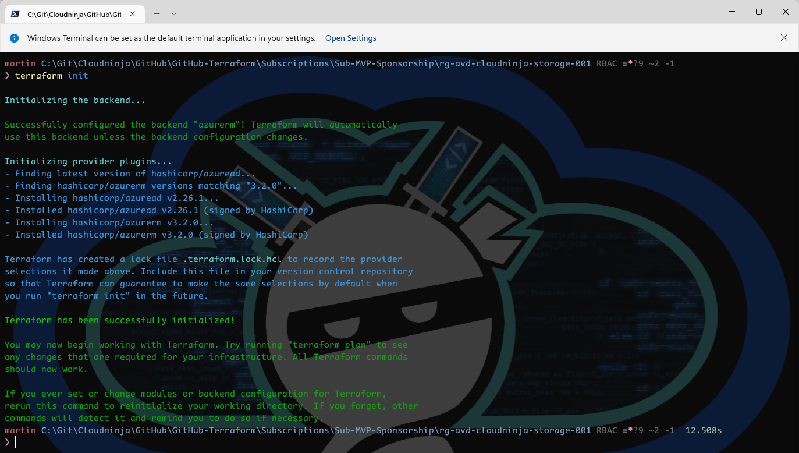Click "Finding hashicorp/azurerm versions matching" line
Viewport: 799px width, 453px height.
pyautogui.click(x=151, y=186)
